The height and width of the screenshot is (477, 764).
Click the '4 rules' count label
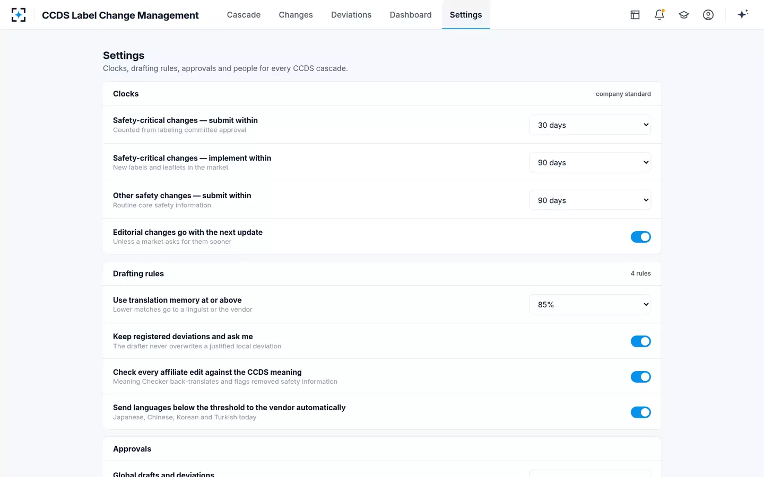click(x=641, y=273)
